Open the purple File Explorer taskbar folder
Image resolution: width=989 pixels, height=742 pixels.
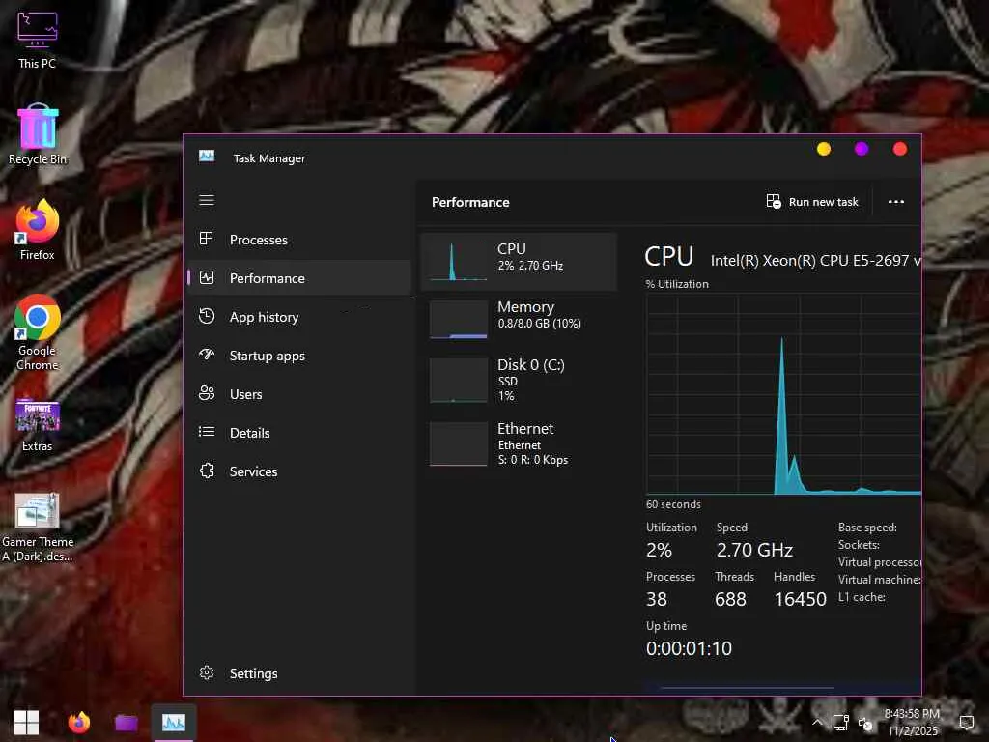127,722
